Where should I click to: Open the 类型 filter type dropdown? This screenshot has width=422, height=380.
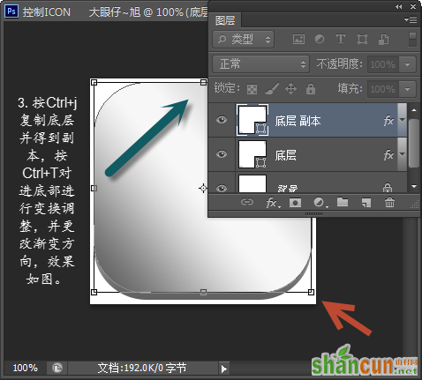(243, 40)
